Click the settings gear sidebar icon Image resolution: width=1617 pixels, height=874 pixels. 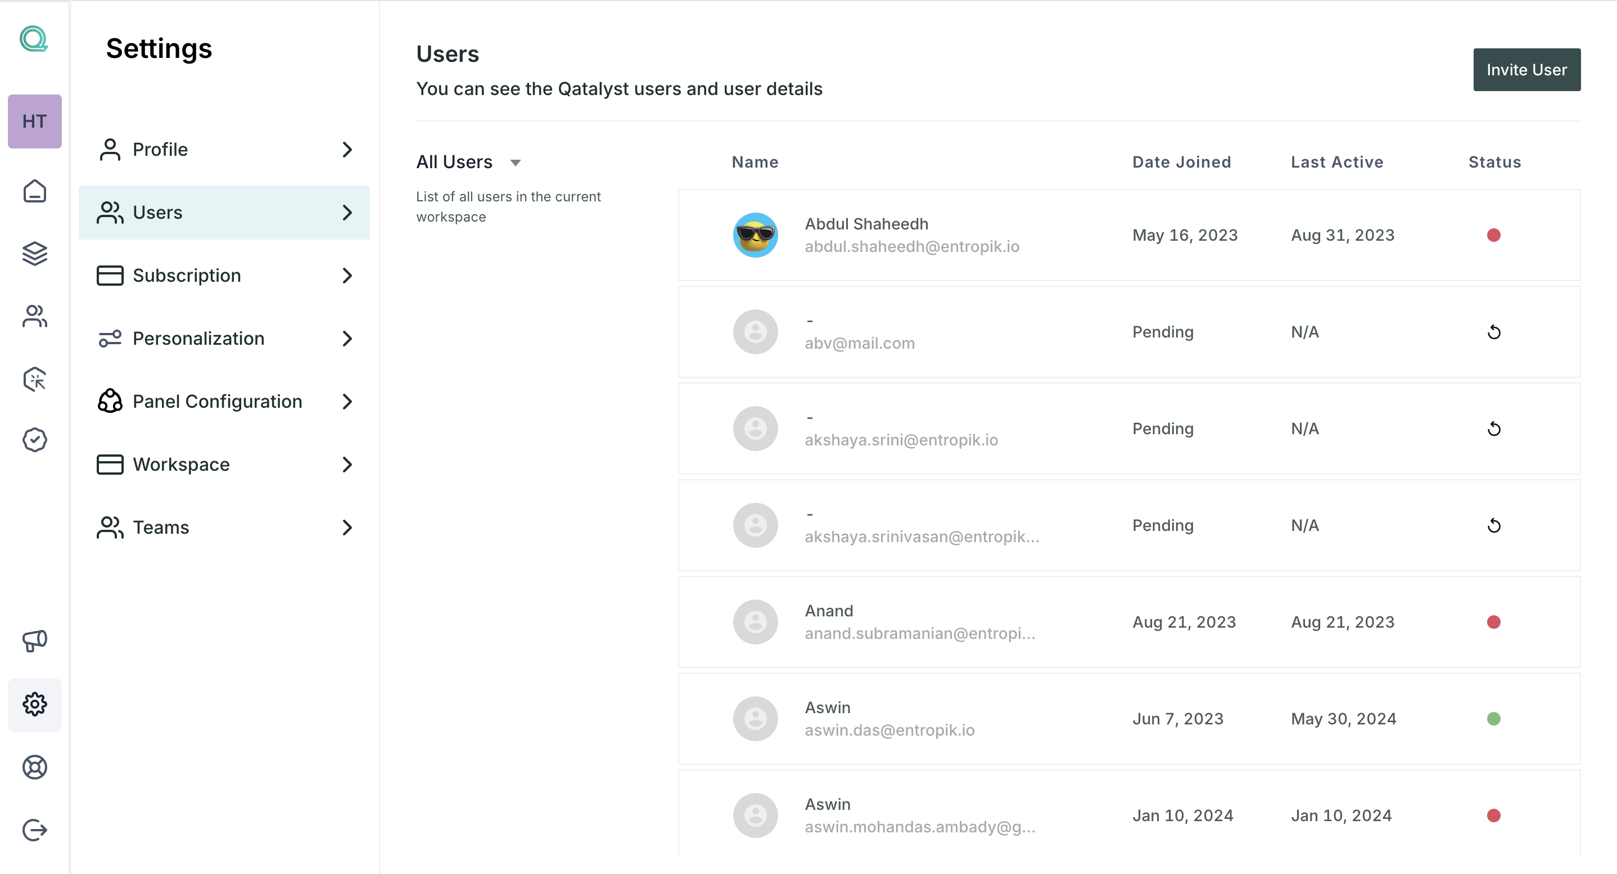coord(34,705)
